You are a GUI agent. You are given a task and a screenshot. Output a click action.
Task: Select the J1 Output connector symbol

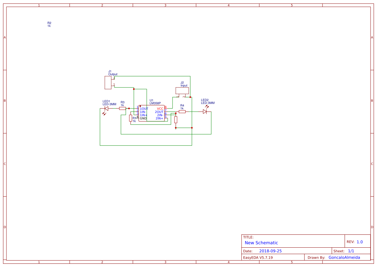[108, 83]
